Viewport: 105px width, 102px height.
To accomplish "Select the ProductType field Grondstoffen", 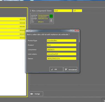I will pos(62,41).
